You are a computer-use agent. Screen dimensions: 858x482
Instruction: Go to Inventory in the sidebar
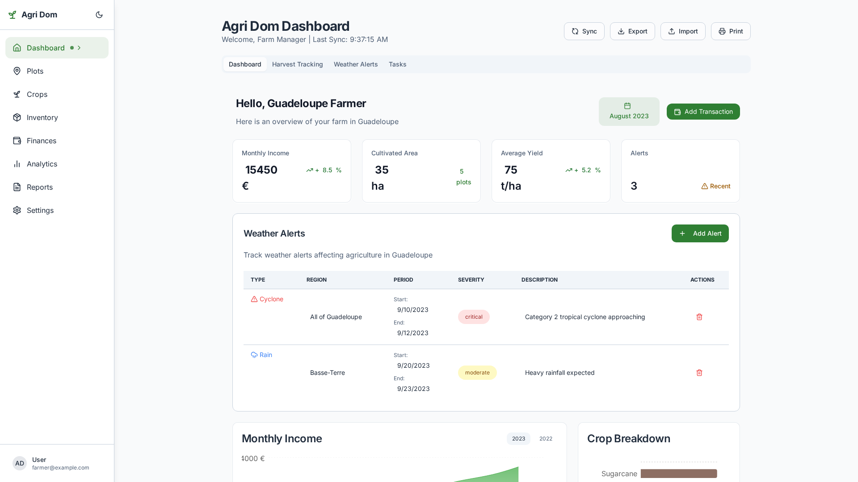coord(57,117)
